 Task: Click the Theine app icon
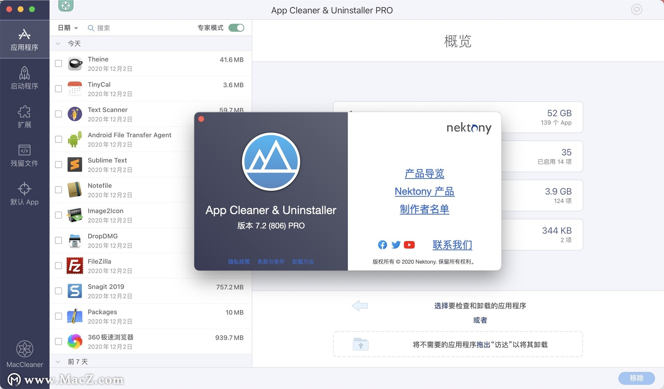click(75, 64)
